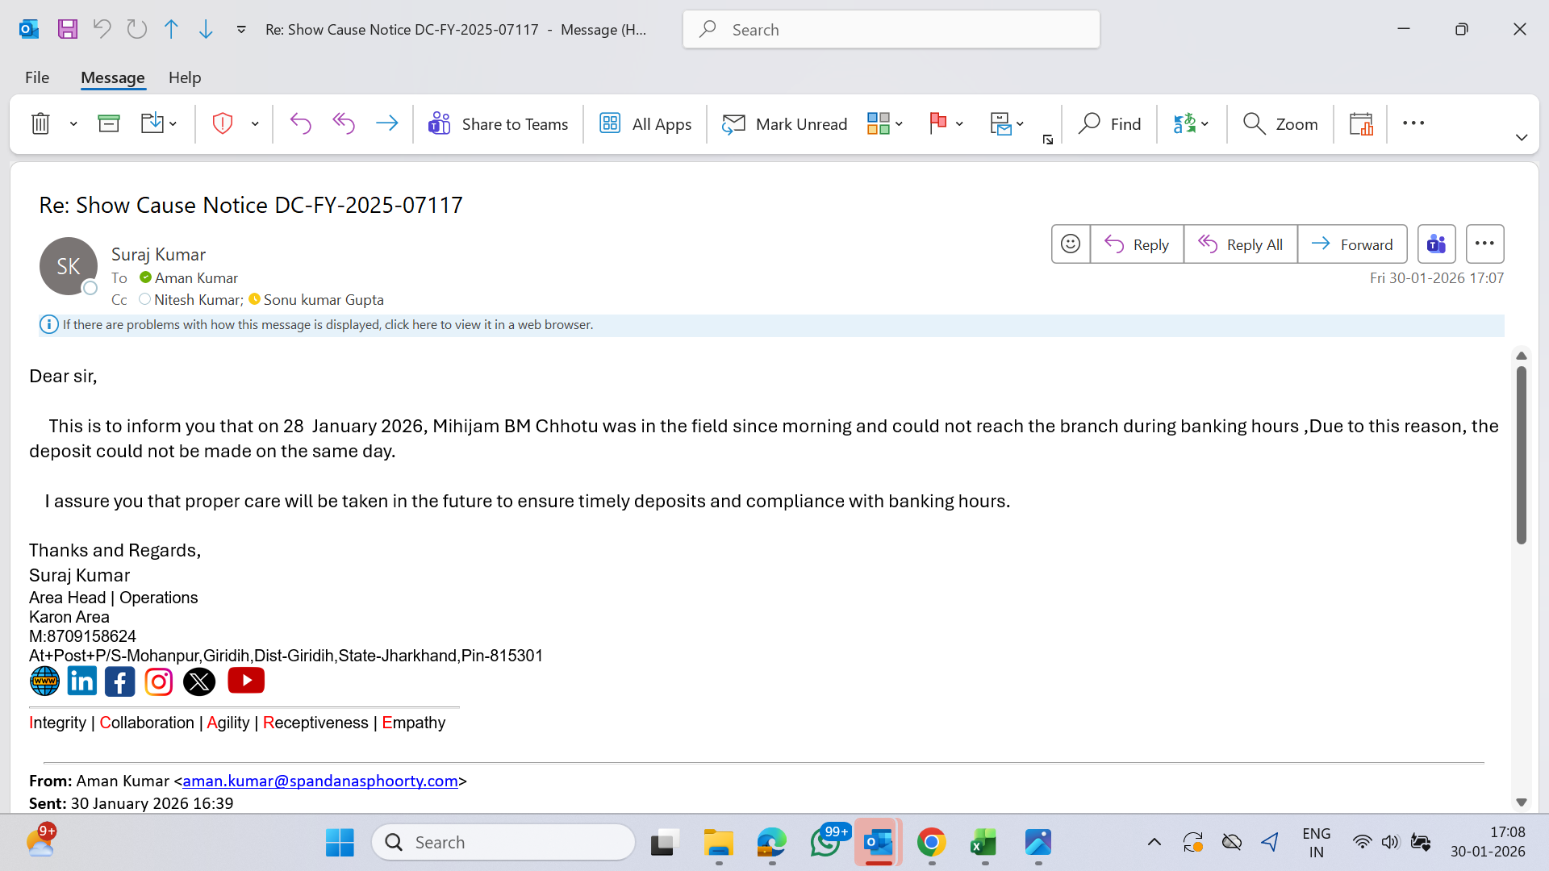Open the YouTube icon in signature
Image resolution: width=1549 pixels, height=871 pixels.
point(245,681)
